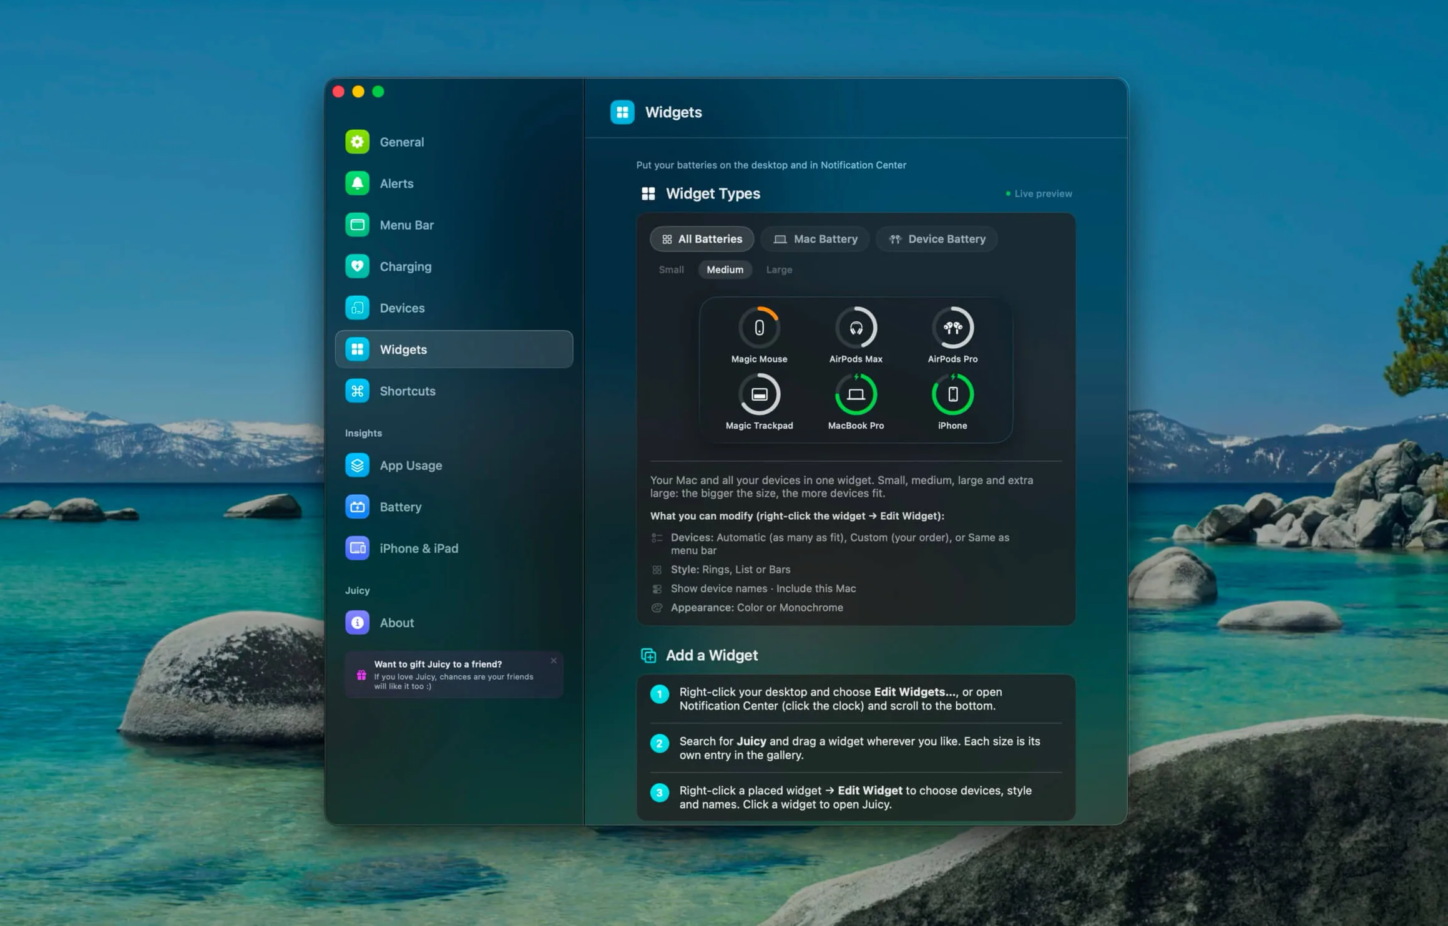
Task: Open the Alerts settings label
Action: pos(397,183)
